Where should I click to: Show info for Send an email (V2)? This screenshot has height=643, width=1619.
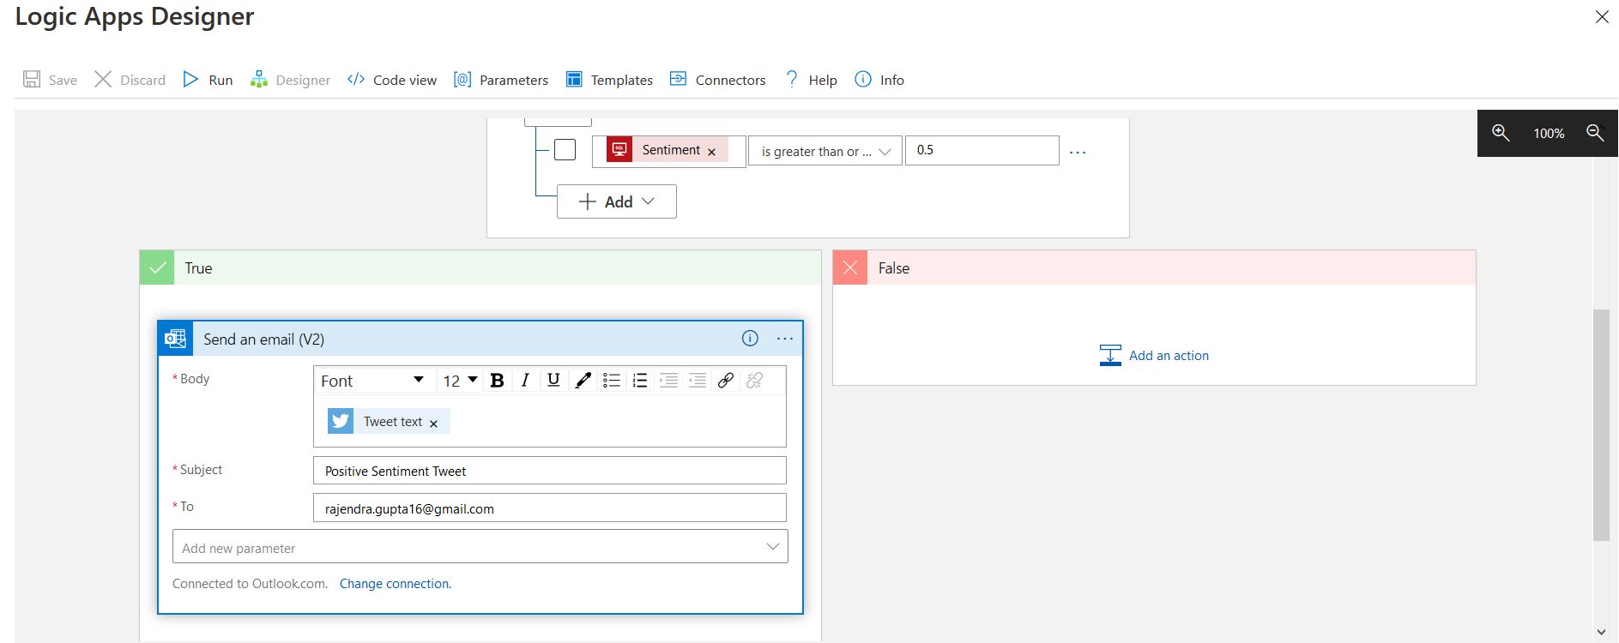click(750, 339)
